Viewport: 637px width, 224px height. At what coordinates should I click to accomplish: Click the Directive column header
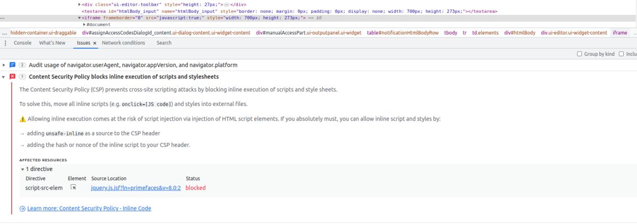point(36,178)
